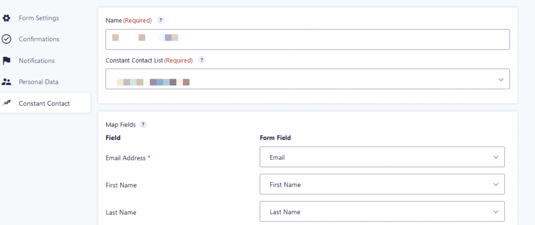
Task: Go to the Confirmations settings
Action: 39,39
